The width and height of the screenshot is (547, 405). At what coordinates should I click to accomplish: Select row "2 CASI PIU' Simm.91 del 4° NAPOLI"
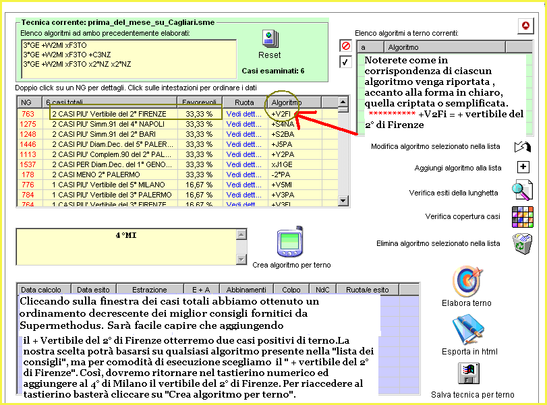[x=108, y=124]
